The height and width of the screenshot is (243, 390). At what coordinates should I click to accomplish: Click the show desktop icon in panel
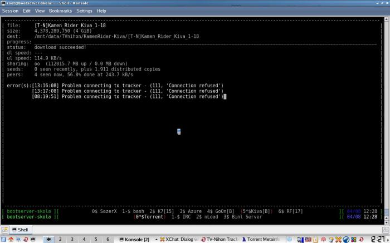pyautogui.click(x=18, y=239)
